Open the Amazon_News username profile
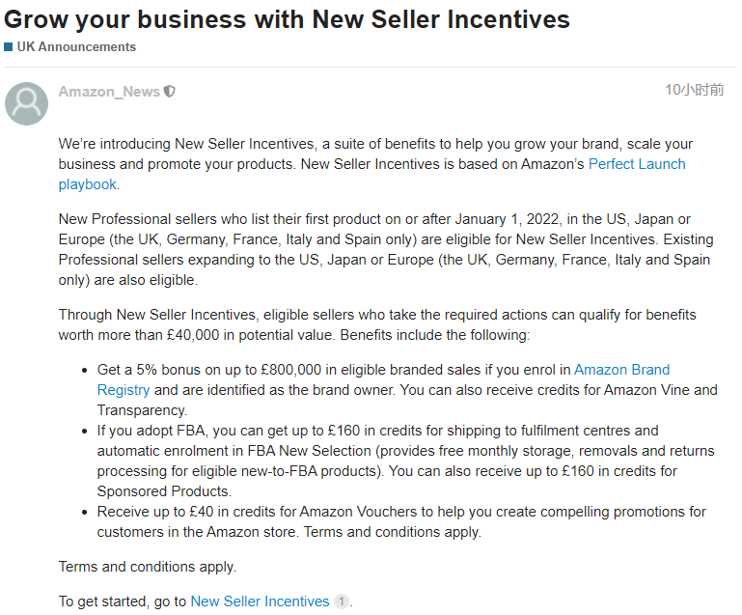 (x=109, y=92)
